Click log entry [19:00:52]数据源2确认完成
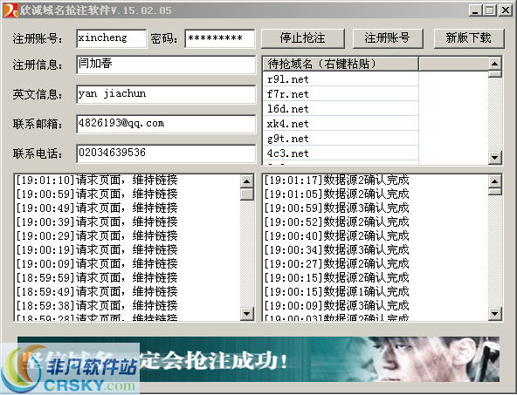517x395 pixels. click(336, 221)
